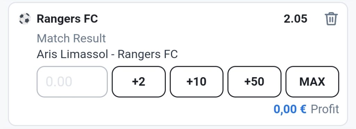
Task: Add 10 to the stake amount
Action: pos(197,82)
